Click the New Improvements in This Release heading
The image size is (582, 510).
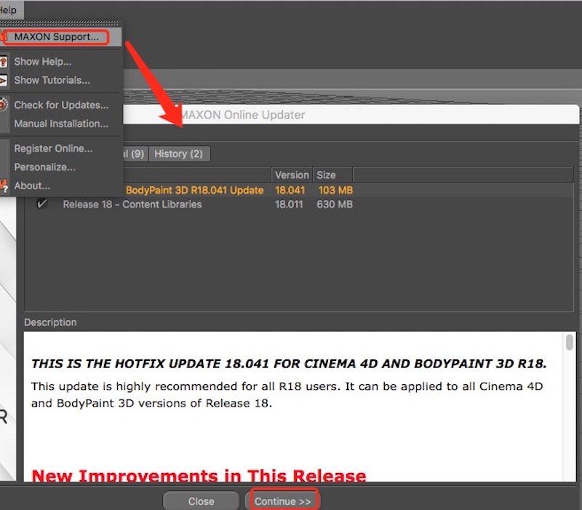click(x=199, y=476)
